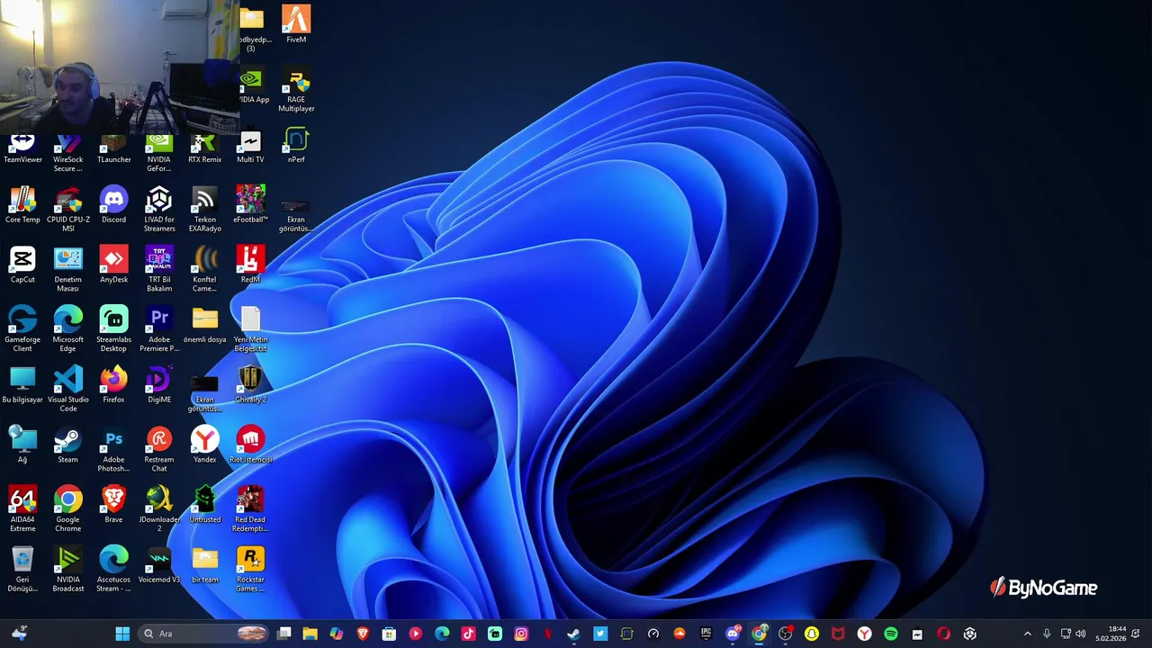This screenshot has width=1152, height=648.
Task: Open the önemli dosya folder
Action: (x=204, y=325)
